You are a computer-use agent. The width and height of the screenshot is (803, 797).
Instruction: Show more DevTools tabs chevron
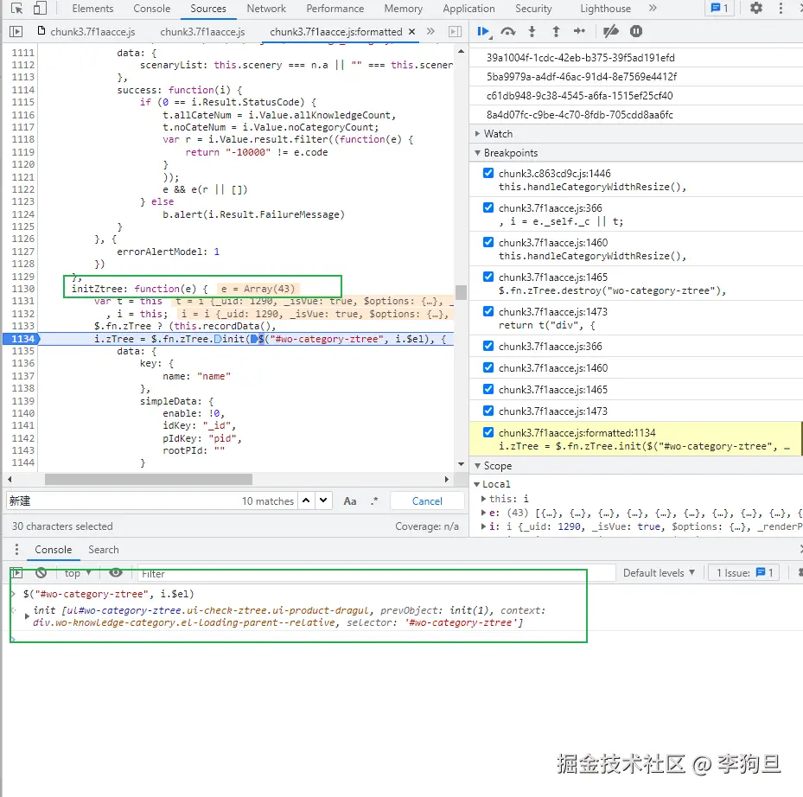653,8
